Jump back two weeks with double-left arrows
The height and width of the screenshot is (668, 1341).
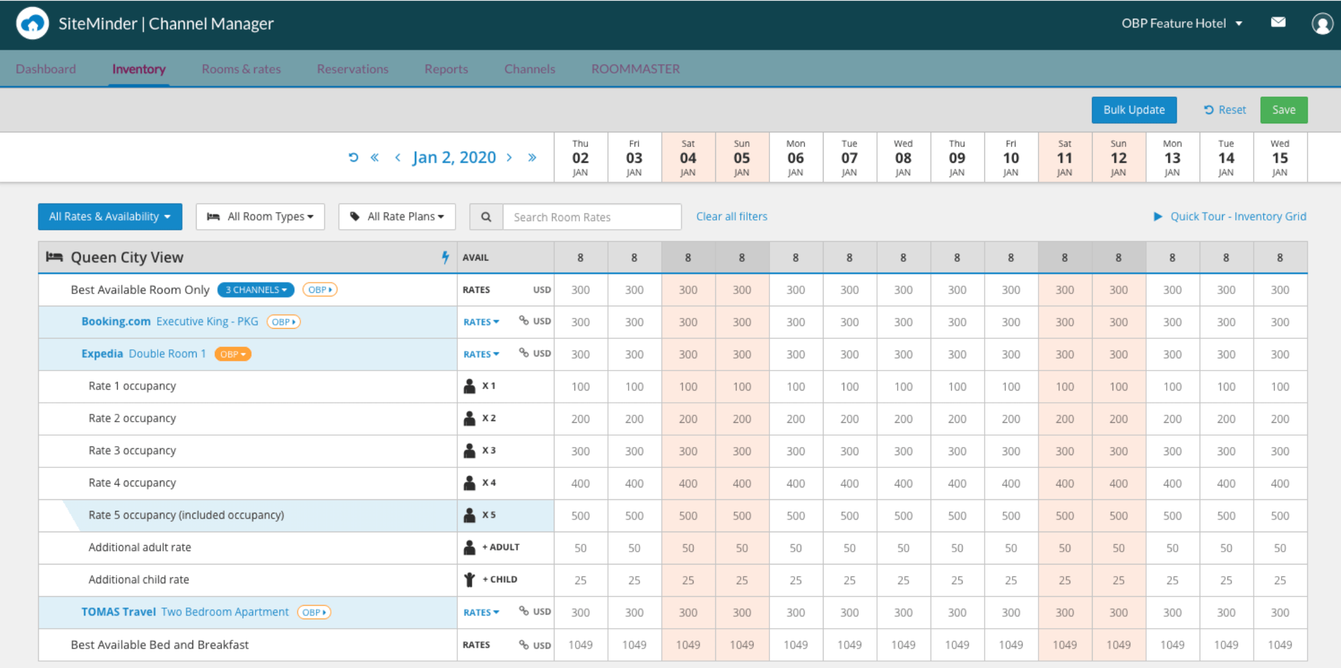(375, 158)
